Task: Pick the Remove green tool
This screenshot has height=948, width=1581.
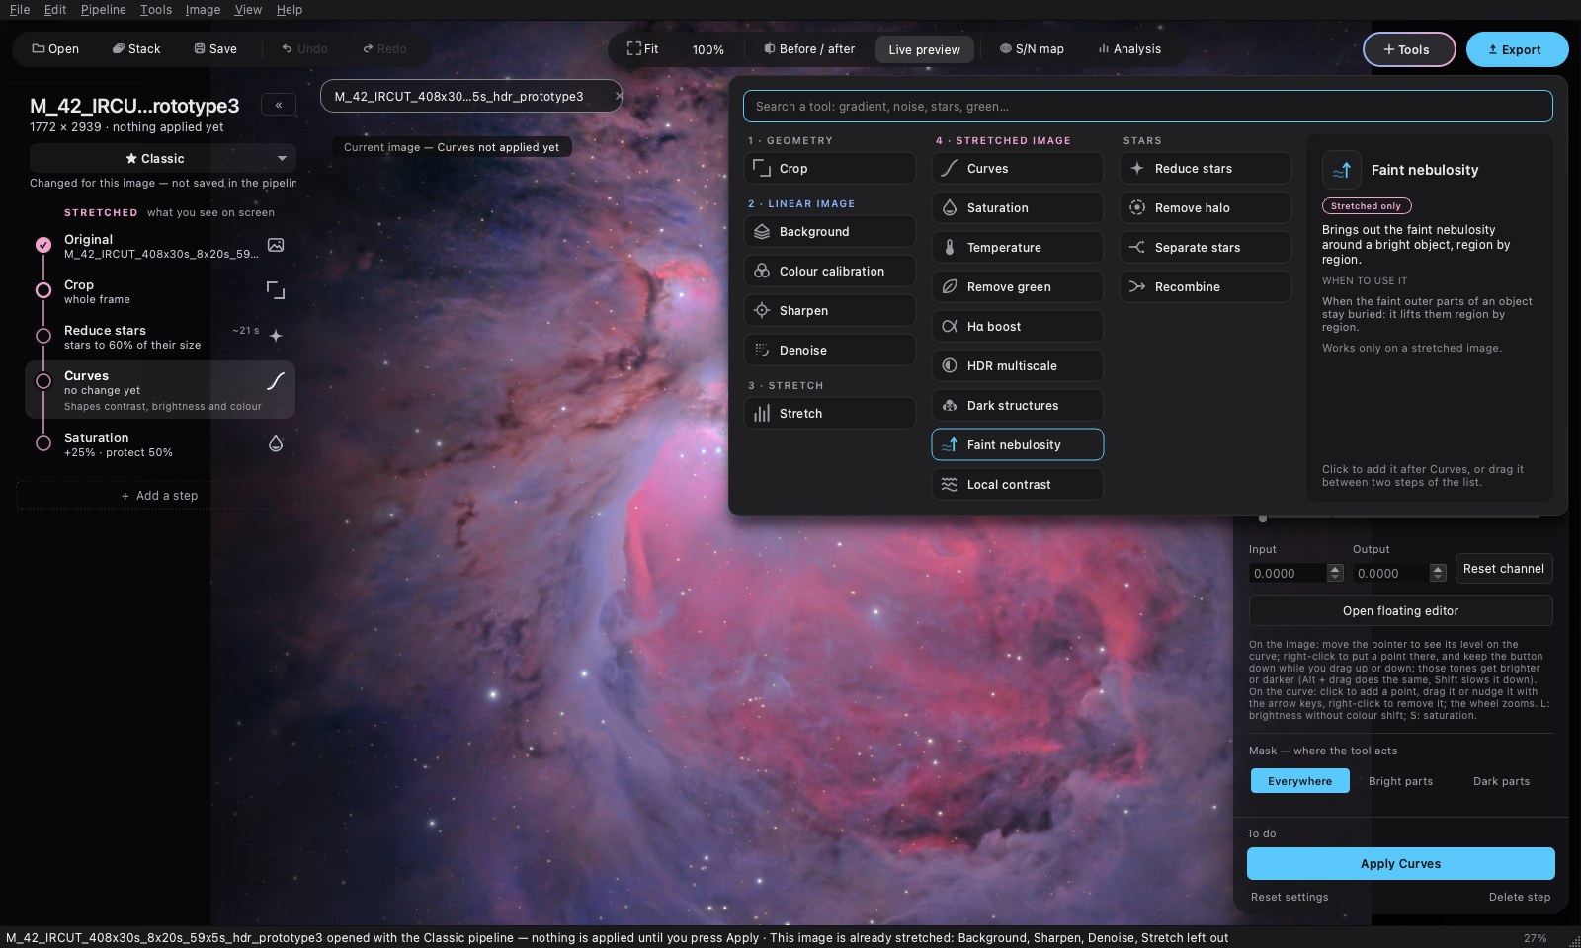Action: pyautogui.click(x=1017, y=286)
